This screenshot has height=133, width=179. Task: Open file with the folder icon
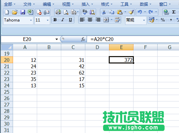click(15, 12)
